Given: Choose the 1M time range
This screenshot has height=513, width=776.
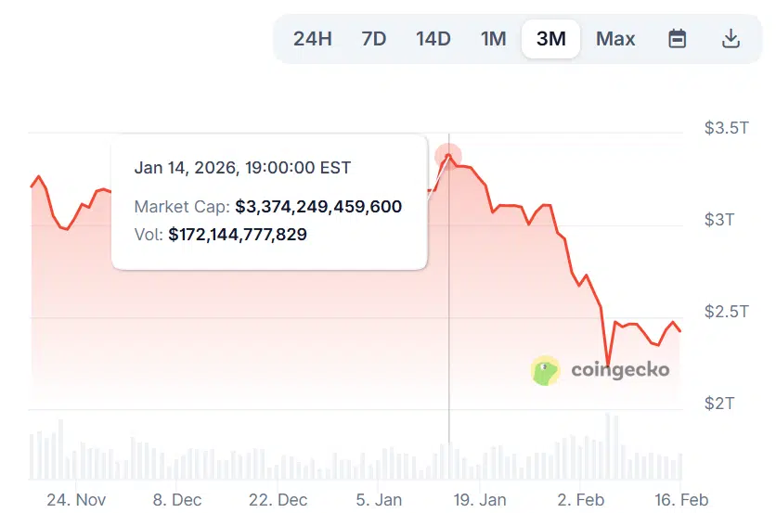Looking at the screenshot, I should pyautogui.click(x=493, y=39).
